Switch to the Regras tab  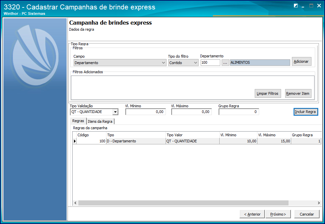tap(78, 121)
